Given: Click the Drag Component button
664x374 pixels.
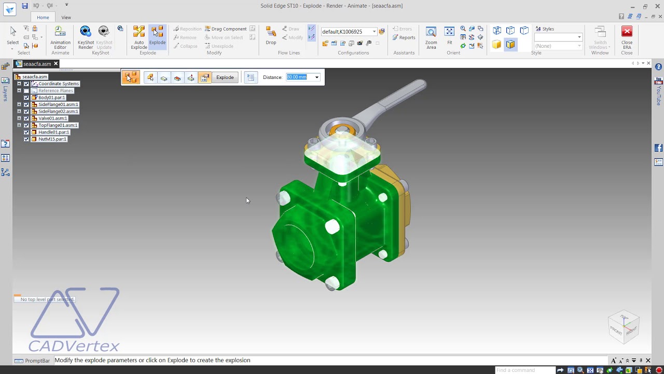Looking at the screenshot, I should point(226,29).
